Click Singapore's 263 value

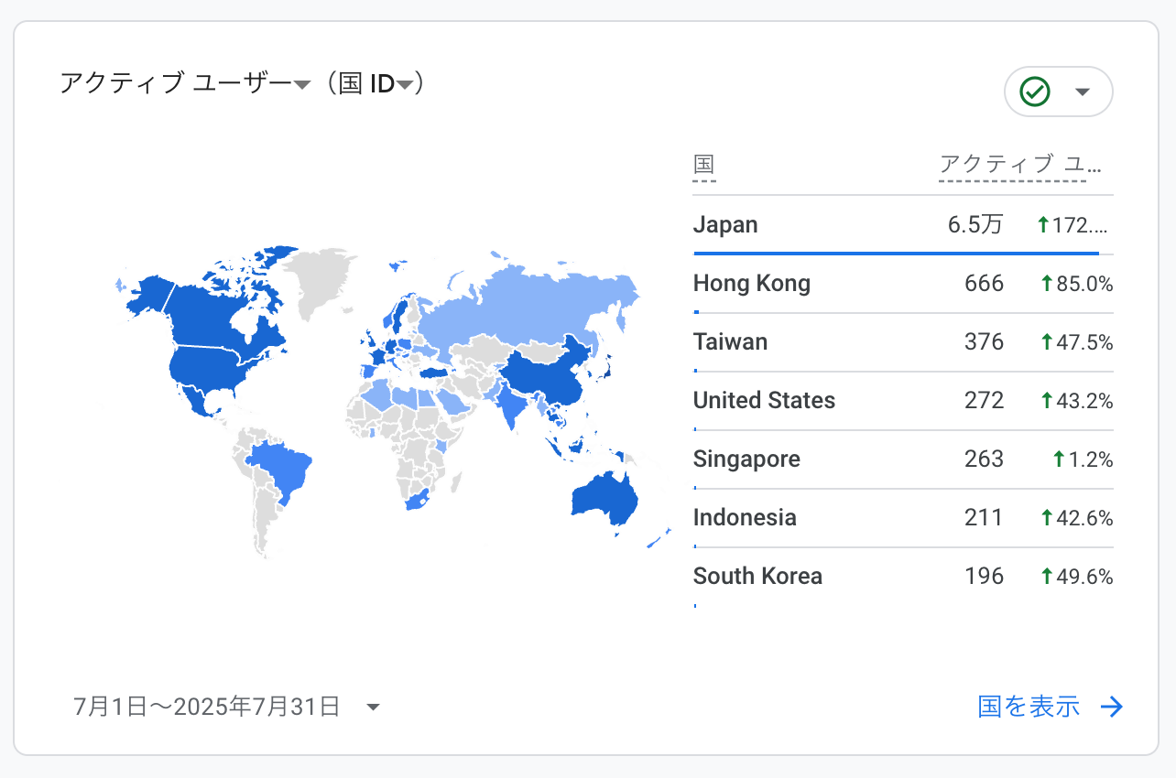[984, 459]
